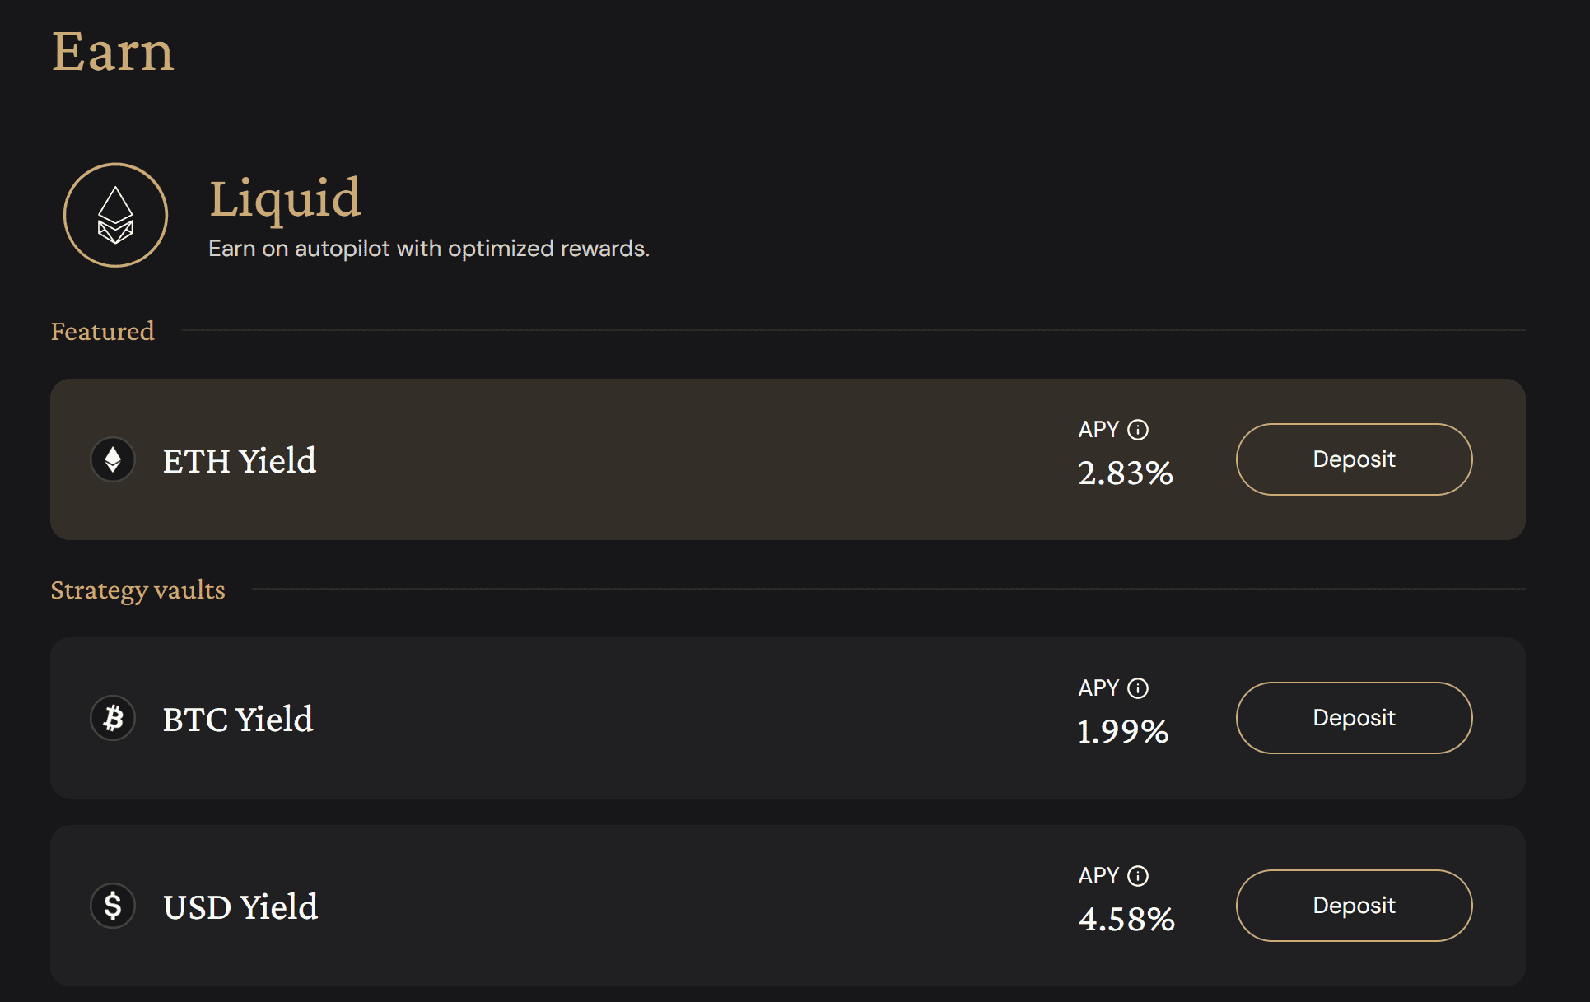Click the Strategy vaults section label

(138, 590)
